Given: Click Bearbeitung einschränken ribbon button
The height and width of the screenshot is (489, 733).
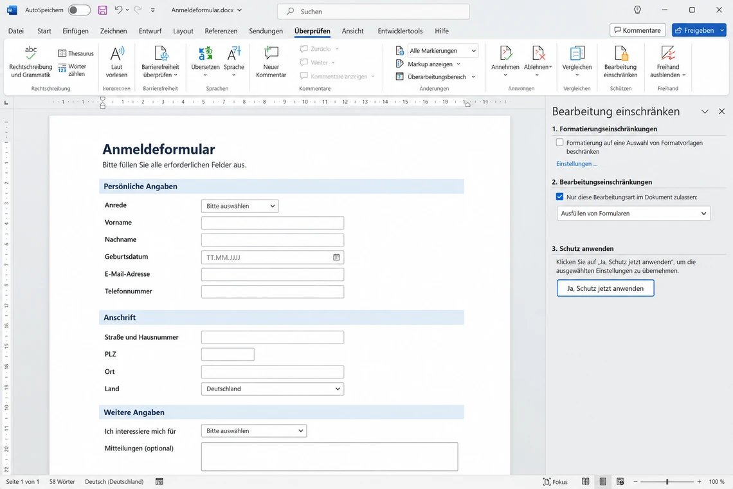Looking at the screenshot, I should click(x=620, y=61).
